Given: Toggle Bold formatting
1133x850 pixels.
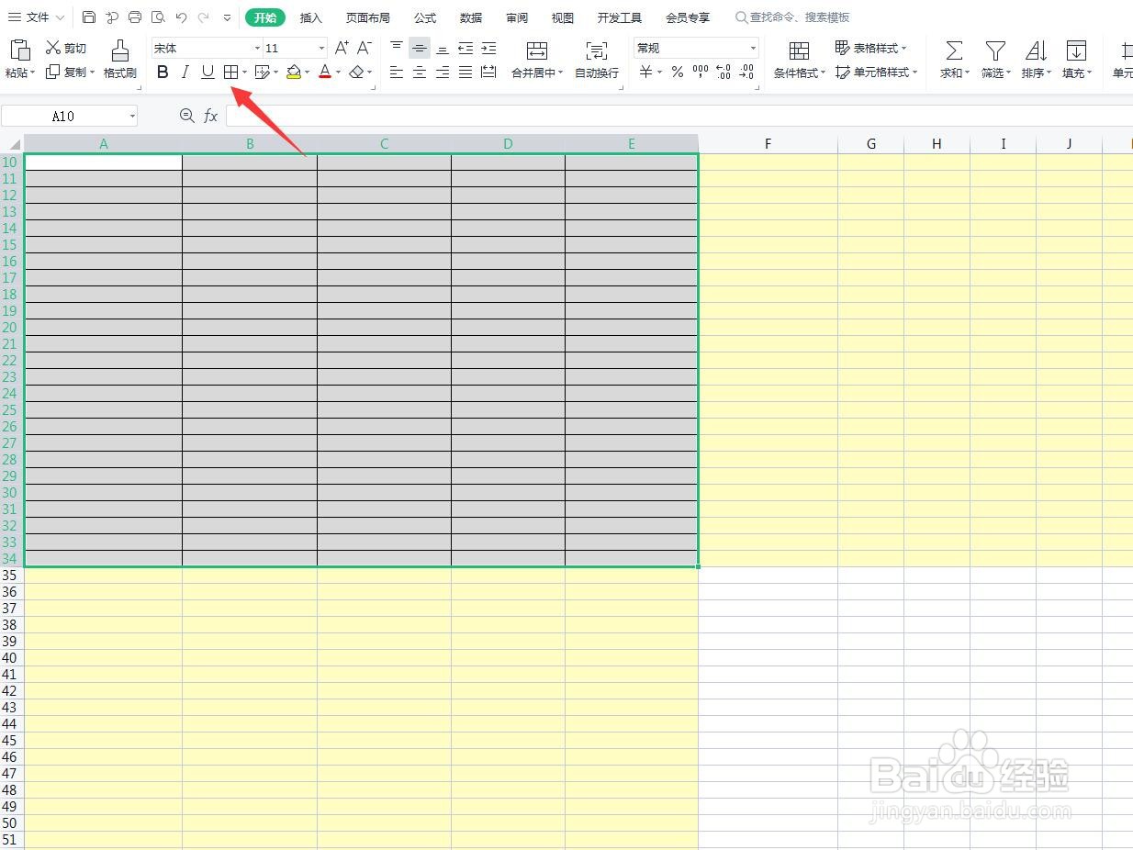Looking at the screenshot, I should coord(163,72).
